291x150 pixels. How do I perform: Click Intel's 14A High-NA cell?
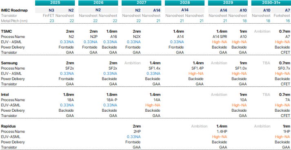tap(153, 105)
